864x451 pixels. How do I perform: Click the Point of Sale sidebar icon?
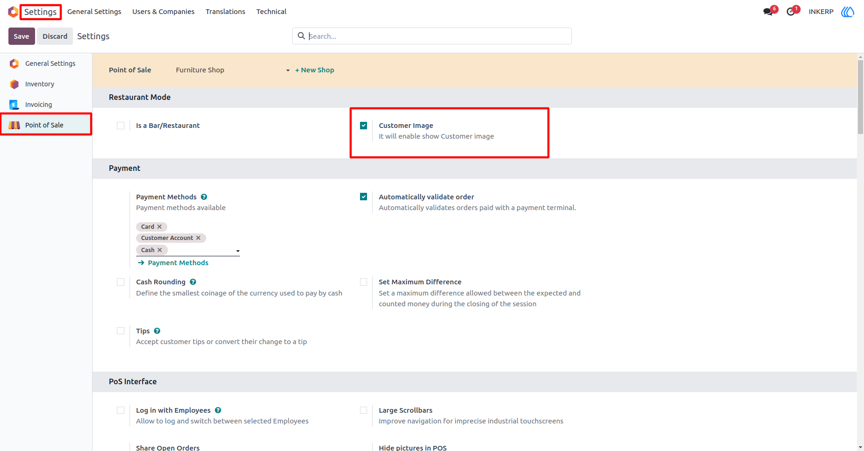(14, 125)
